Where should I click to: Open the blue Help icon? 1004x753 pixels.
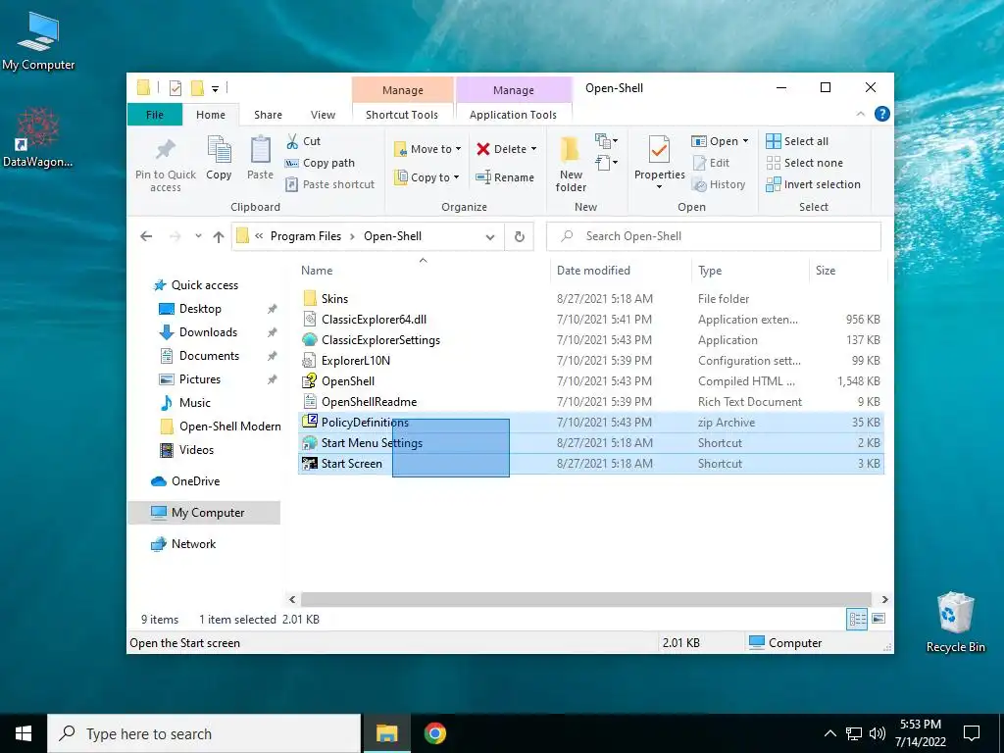[881, 114]
